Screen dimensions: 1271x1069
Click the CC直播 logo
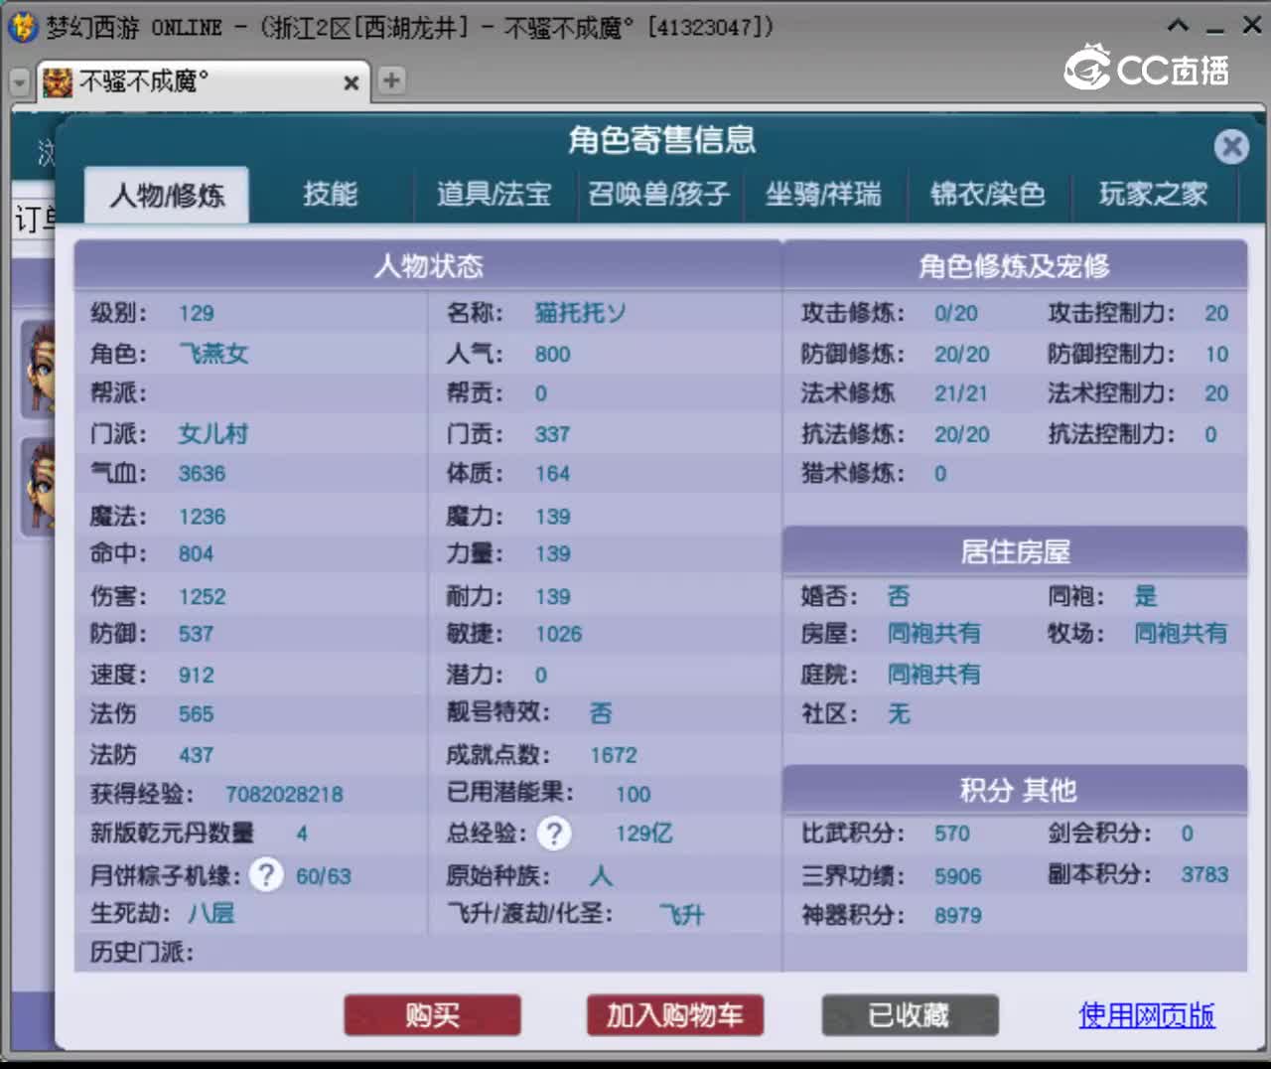point(1147,69)
